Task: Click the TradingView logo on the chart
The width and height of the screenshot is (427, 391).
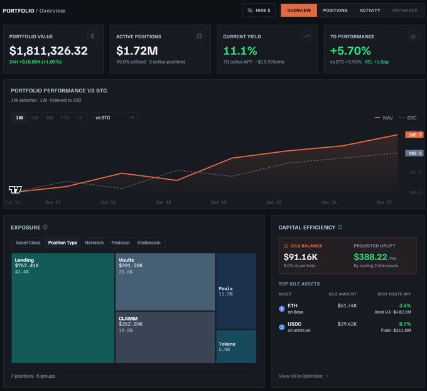Action: (15, 189)
